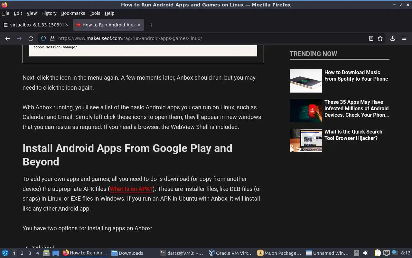Open a new tab with plus button
This screenshot has width=412, height=258.
151,25
